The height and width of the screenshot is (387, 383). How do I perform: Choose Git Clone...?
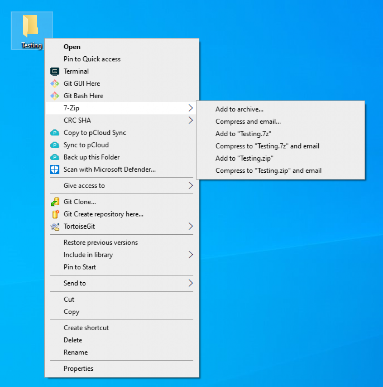click(x=122, y=202)
